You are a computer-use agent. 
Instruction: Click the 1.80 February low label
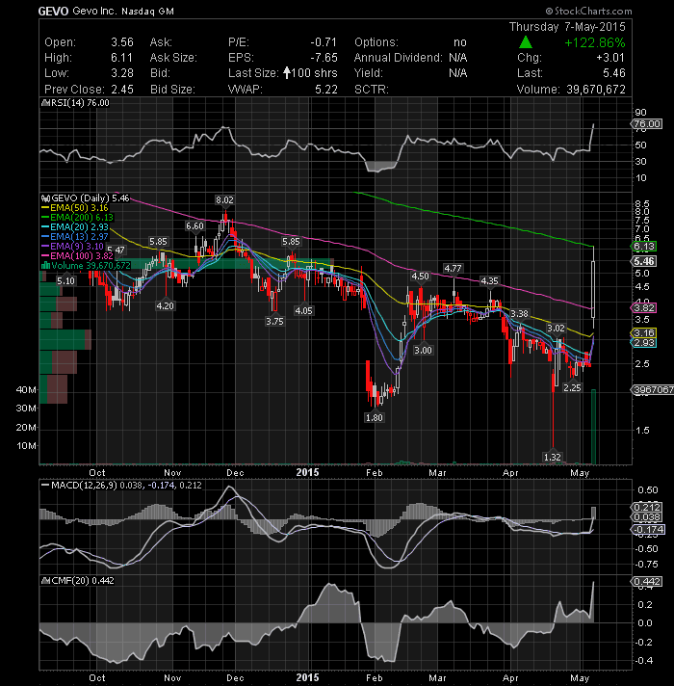coord(375,417)
